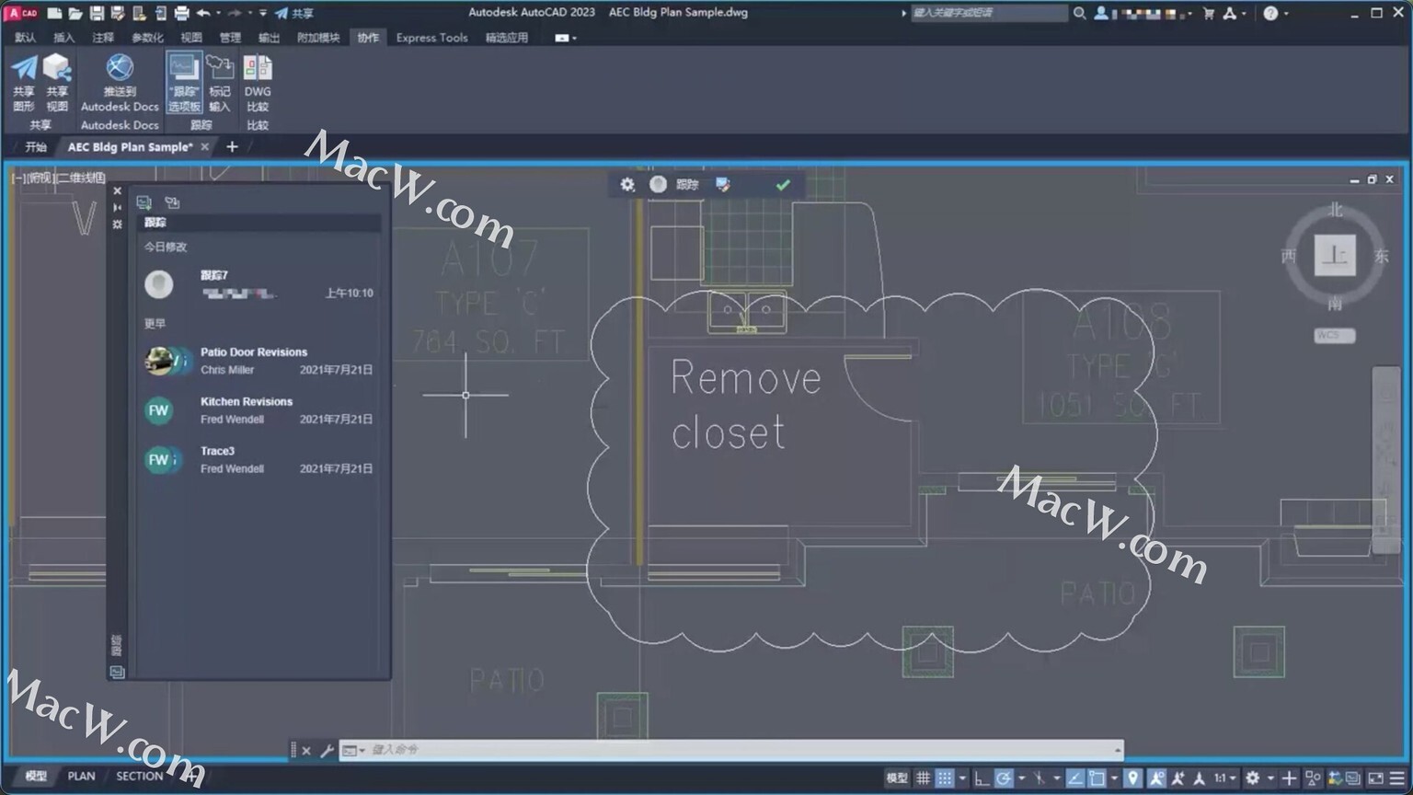Select the Trace3 entry by Fred Wendell
The image size is (1413, 795).
(258, 460)
